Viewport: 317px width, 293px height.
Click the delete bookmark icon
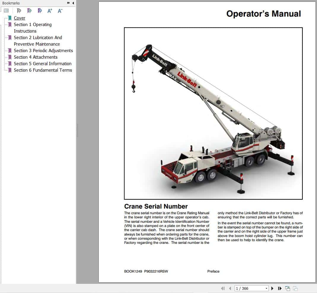coord(19,10)
